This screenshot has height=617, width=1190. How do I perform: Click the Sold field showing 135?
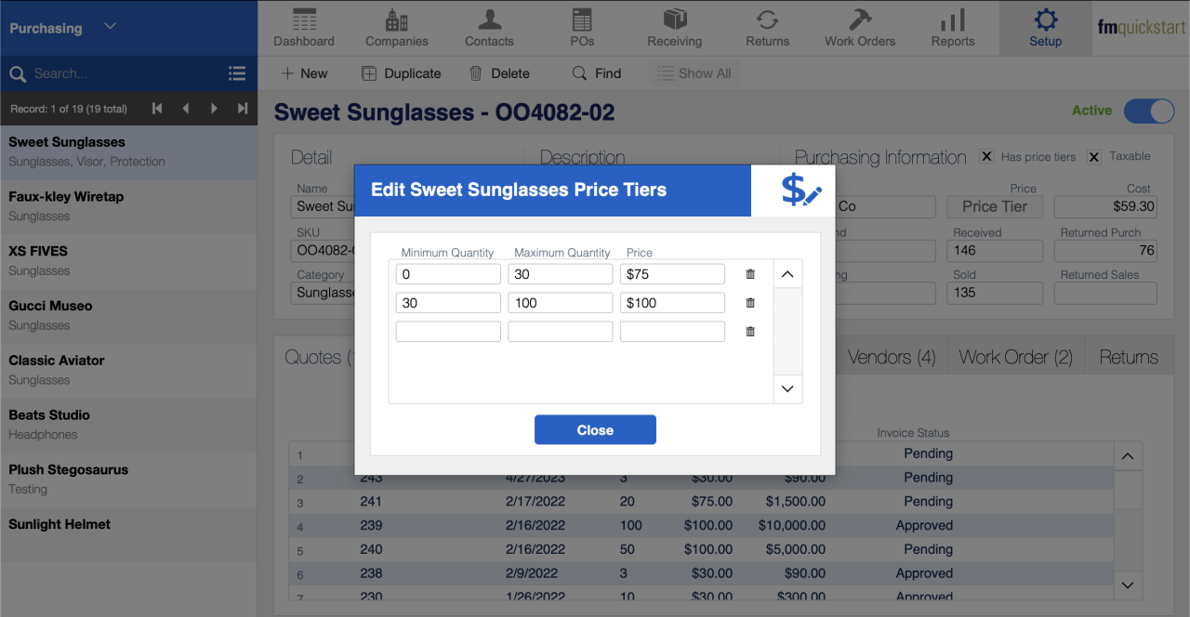pyautogui.click(x=996, y=293)
